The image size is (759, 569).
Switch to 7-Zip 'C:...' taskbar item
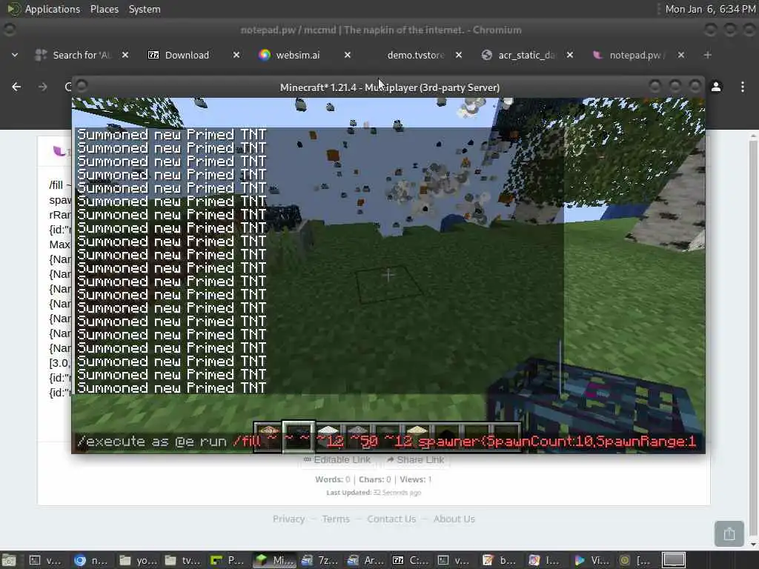point(409,560)
